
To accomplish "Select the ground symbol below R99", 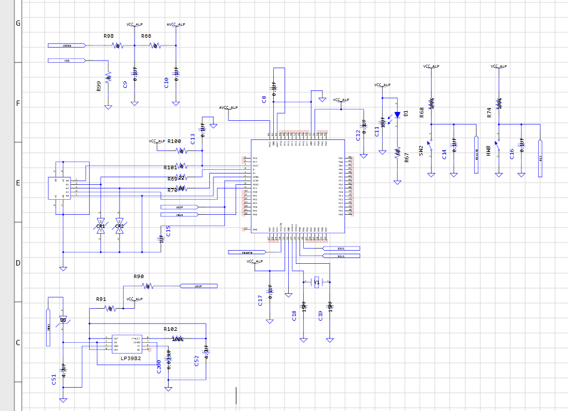I will pos(108,107).
